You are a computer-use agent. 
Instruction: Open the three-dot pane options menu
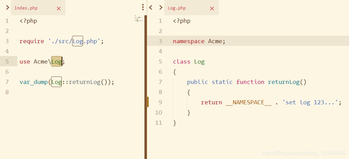click(x=143, y=7)
